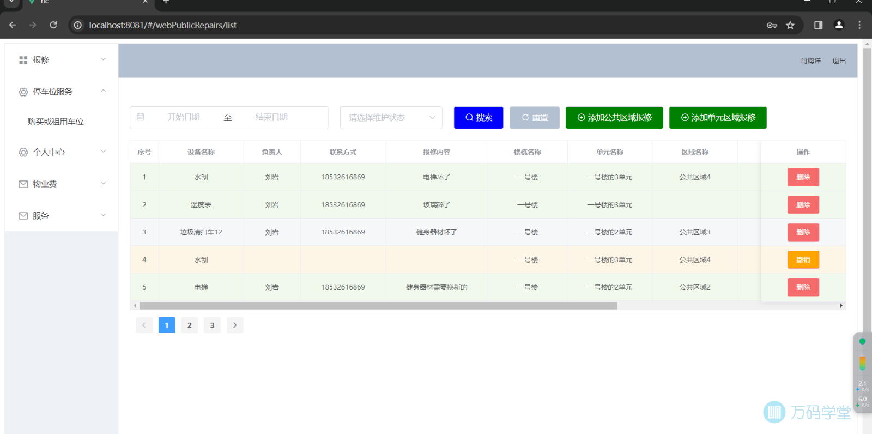Screen dimensions: 872x434
Task: Click the table scrollbar right arrow
Action: [841, 306]
